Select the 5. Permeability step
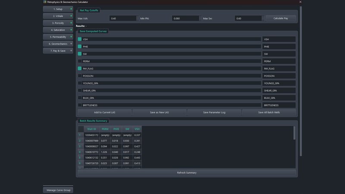The width and height of the screenshot is (345, 194). click(58, 37)
